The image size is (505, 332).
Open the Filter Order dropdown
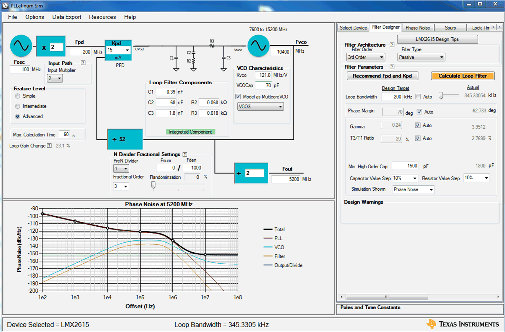coord(365,57)
